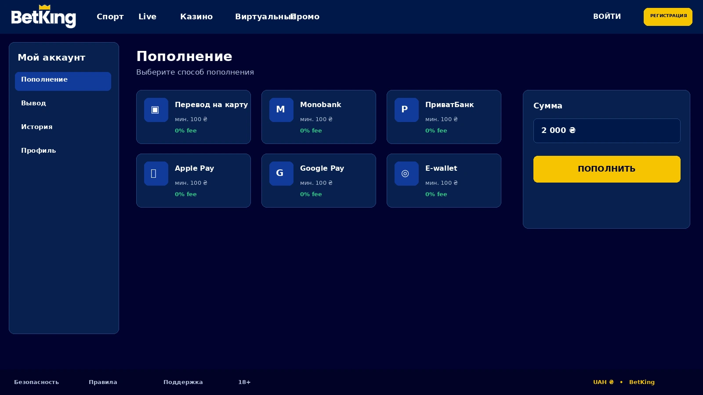Go to the Казино section
Viewport: 703px width, 395px height.
pos(196,17)
